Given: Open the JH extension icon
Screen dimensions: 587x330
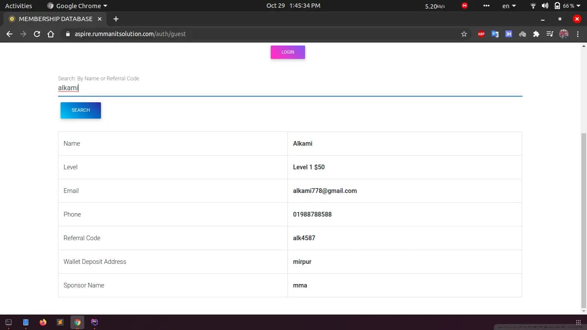Looking at the screenshot, I should [x=509, y=34].
